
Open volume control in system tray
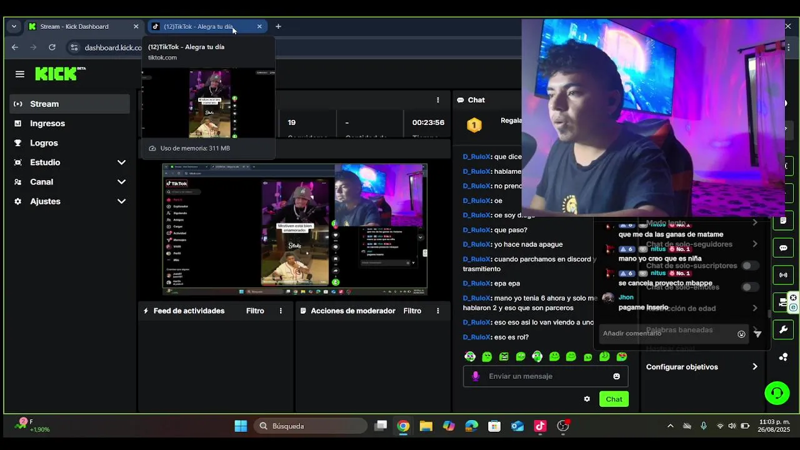pyautogui.click(x=732, y=426)
